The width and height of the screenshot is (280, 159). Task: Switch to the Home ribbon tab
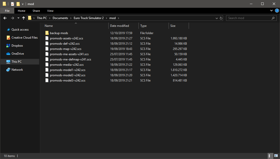tap(22, 11)
